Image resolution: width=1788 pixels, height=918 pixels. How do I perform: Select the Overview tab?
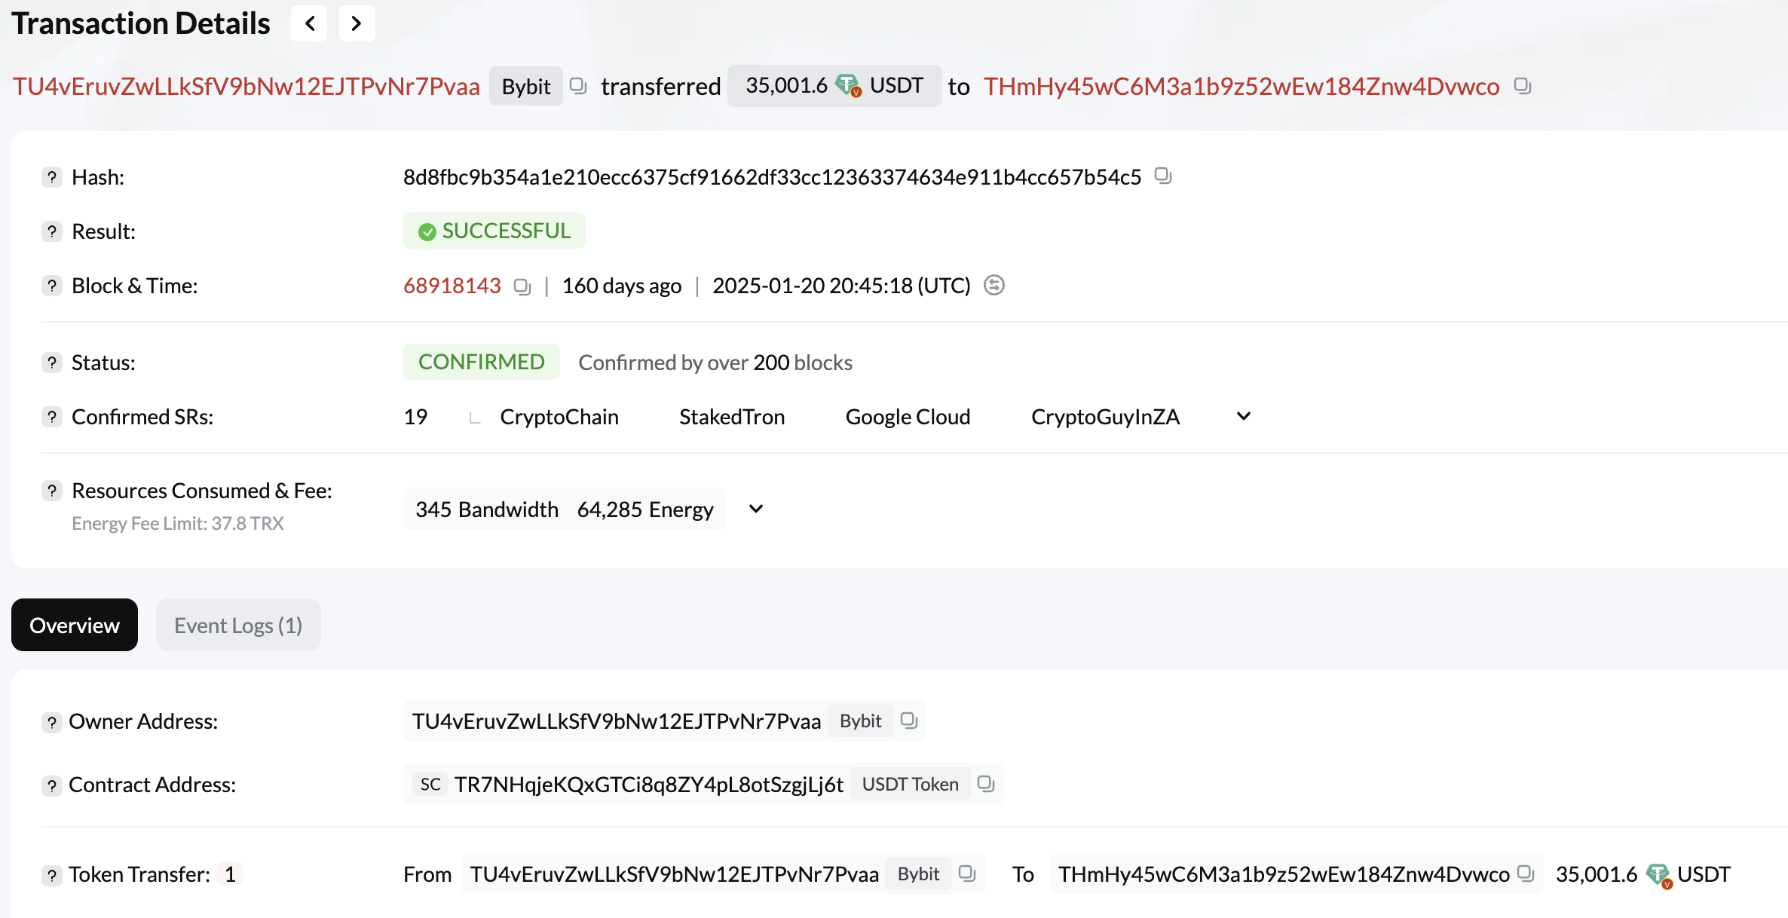pos(74,625)
